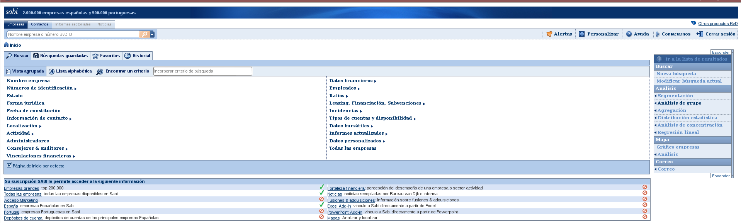Click the Inicio home icon
Viewport: 741px width, 223px height.
[6, 45]
